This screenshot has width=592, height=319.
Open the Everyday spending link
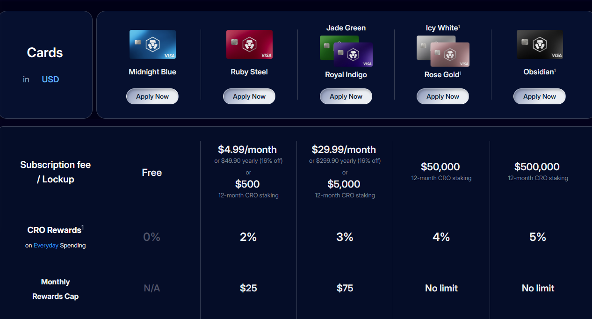click(x=46, y=245)
